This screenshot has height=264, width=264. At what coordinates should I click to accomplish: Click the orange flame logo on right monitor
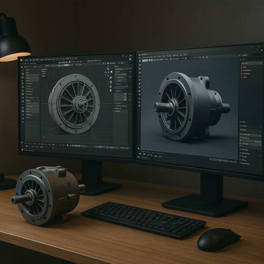139,54
